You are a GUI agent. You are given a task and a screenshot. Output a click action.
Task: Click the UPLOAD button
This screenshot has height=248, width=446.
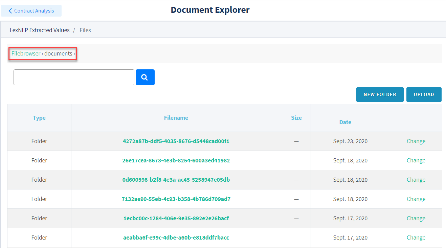[x=424, y=95]
